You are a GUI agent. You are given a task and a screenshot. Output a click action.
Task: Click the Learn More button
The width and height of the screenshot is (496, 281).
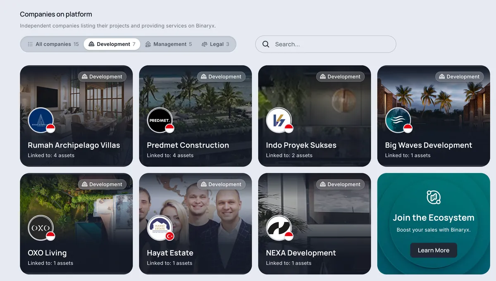(434, 250)
